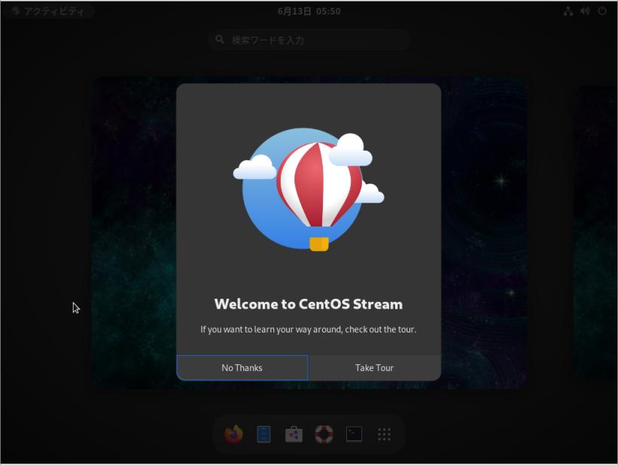Open the Help app with the lifesaver icon
618x465 pixels.
324,434
